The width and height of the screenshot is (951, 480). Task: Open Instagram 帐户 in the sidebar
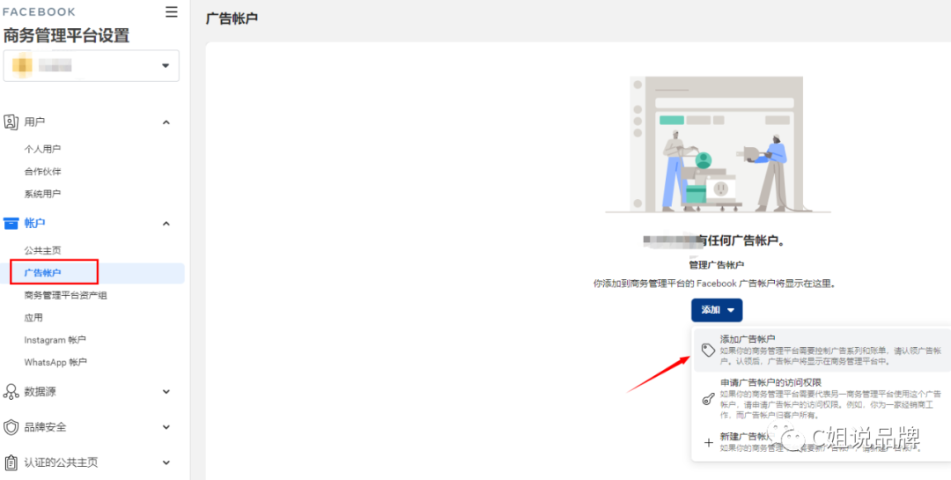tap(55, 341)
